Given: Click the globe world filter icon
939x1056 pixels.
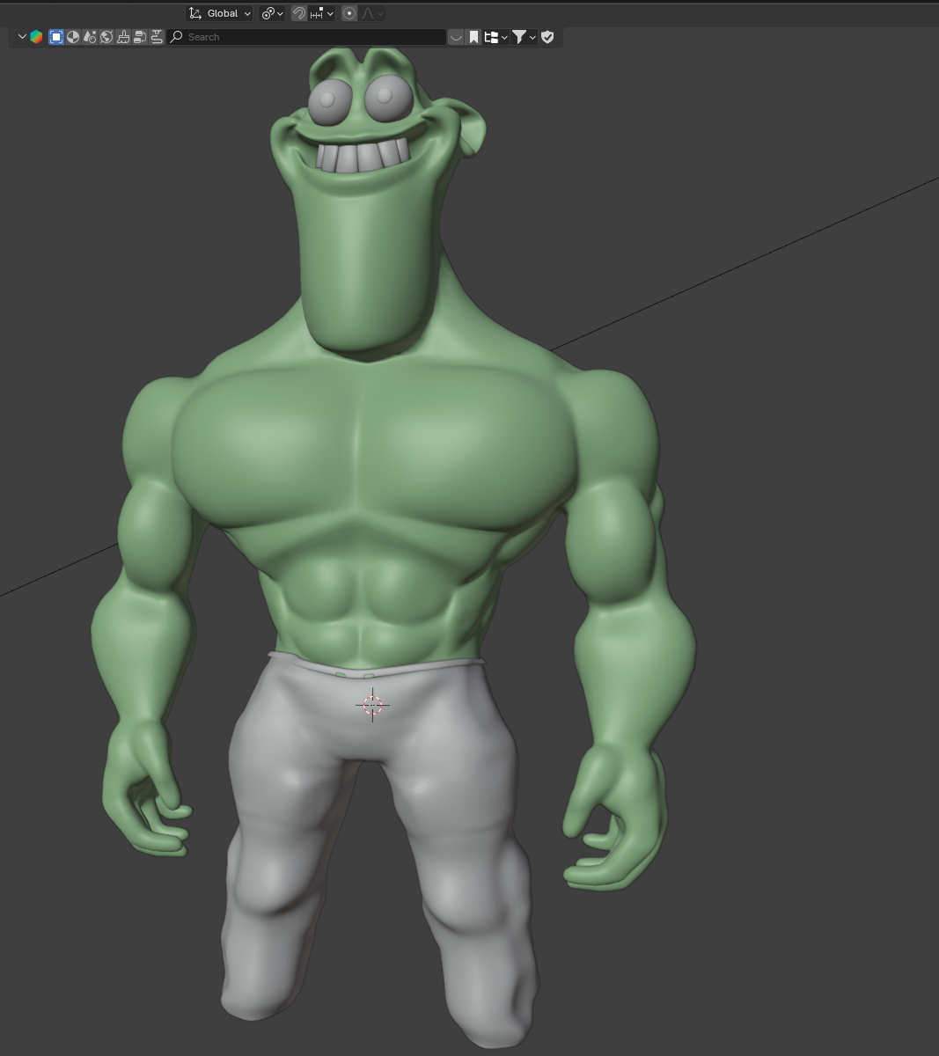Looking at the screenshot, I should point(106,37).
